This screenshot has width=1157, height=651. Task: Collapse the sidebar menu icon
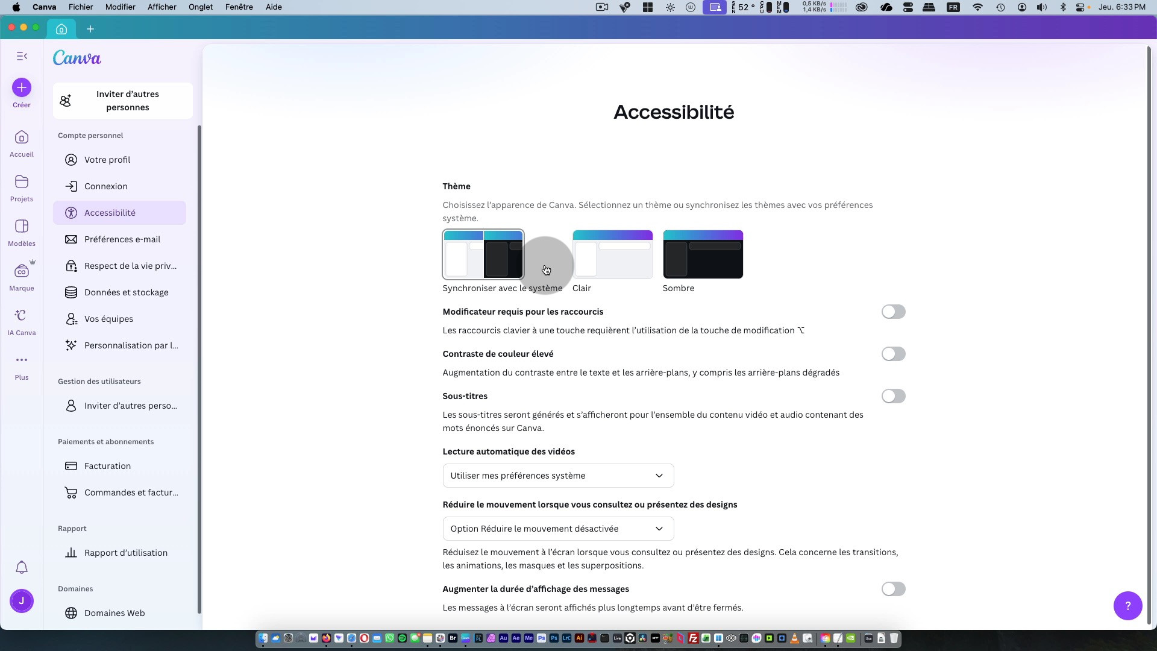tap(22, 56)
